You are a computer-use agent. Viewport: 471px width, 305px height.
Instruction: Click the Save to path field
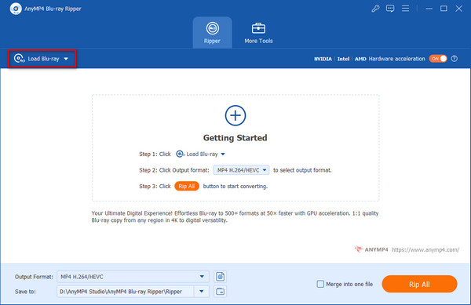[125, 292]
